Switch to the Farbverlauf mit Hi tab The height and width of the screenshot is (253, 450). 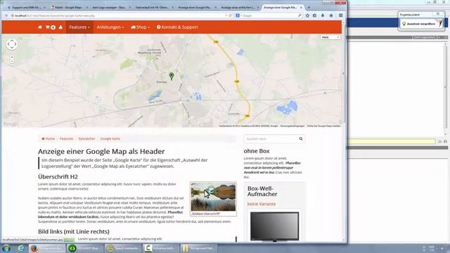coord(154,7)
